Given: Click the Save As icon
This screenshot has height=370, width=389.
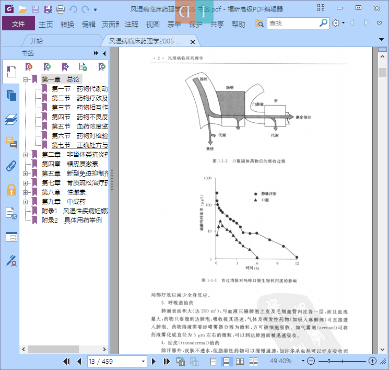Looking at the screenshot, I should point(48,9).
